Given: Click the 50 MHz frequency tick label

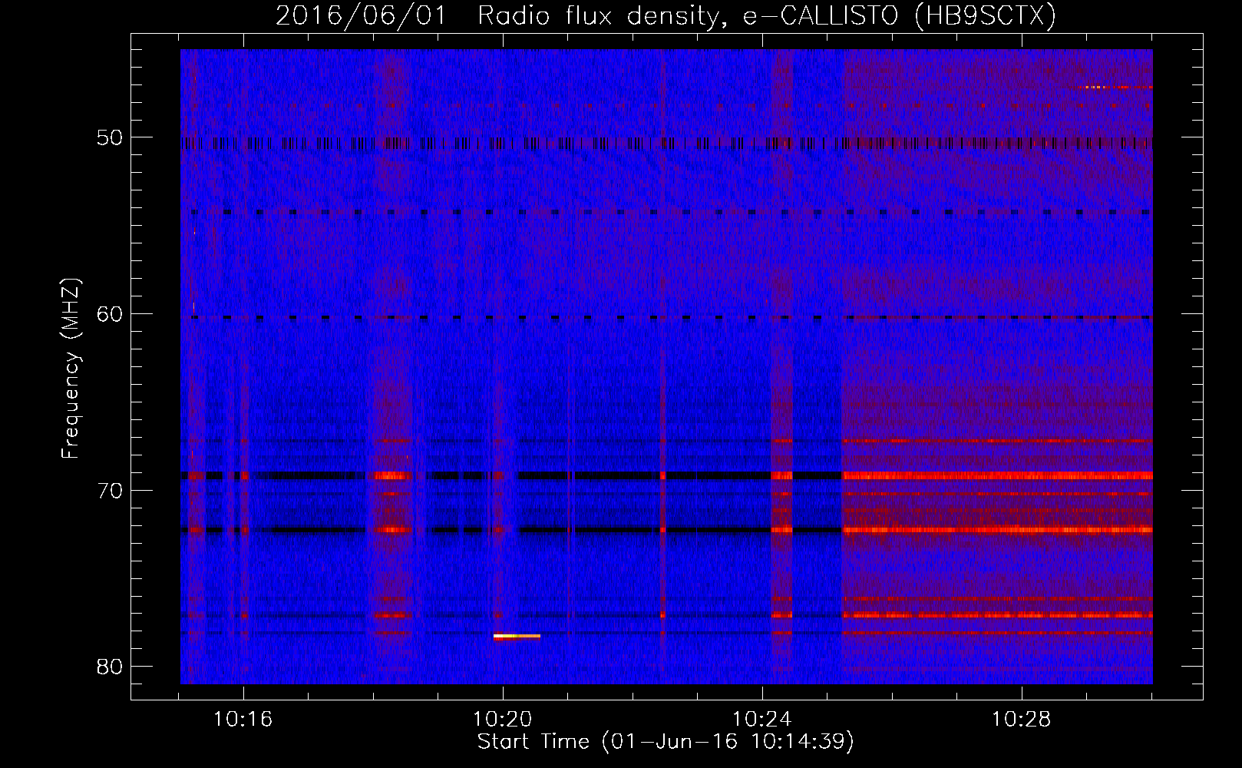Looking at the screenshot, I should pyautogui.click(x=111, y=138).
